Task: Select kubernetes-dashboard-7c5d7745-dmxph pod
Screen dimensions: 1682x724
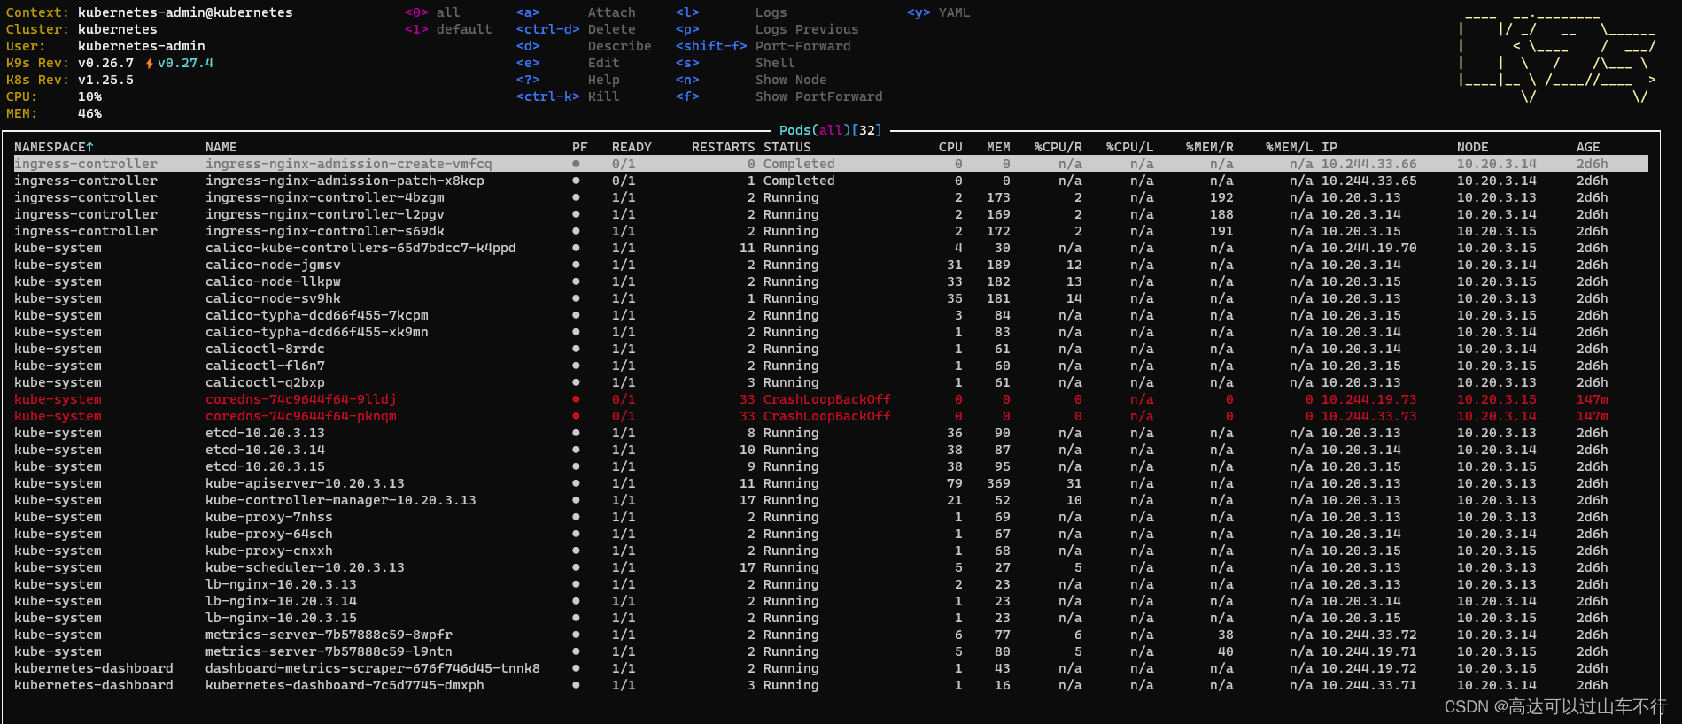Action: pos(831,685)
